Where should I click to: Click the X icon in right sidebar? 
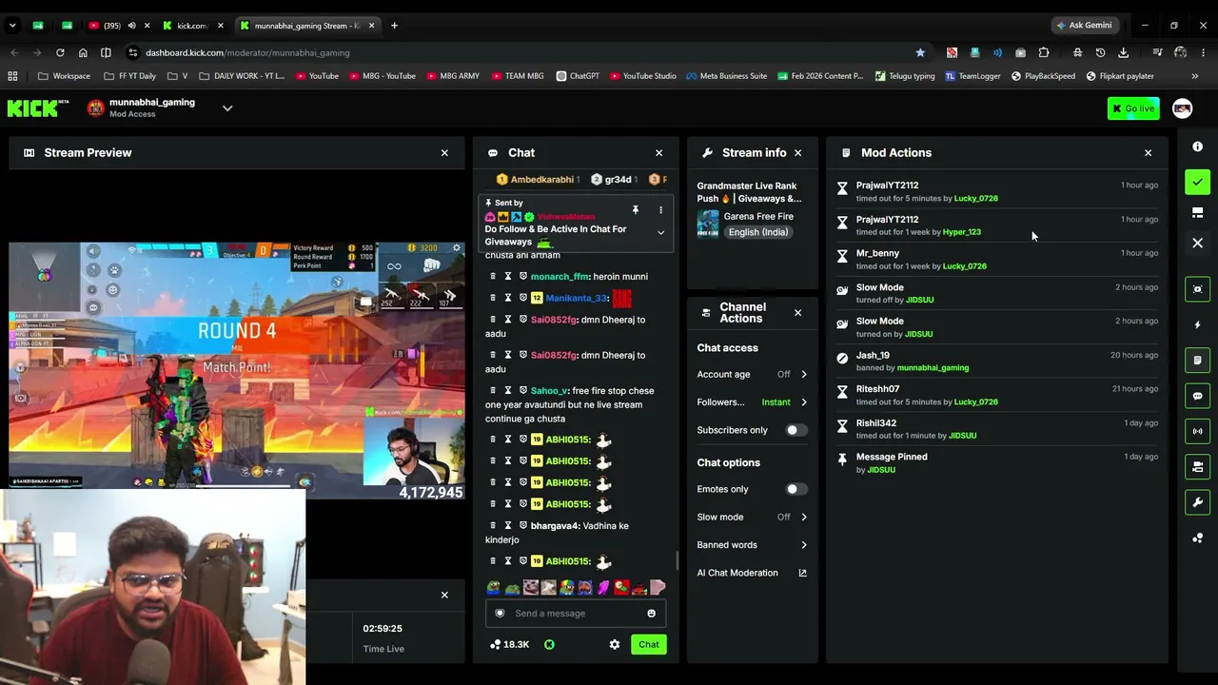click(1197, 244)
